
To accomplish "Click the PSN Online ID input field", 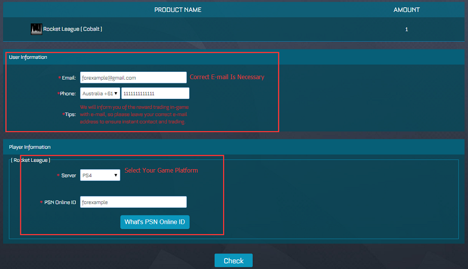I will (x=133, y=202).
